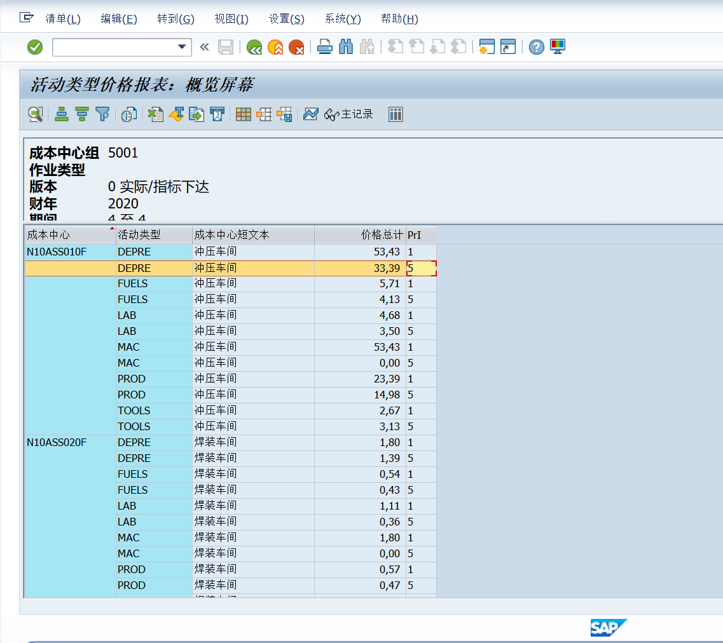
Task: Click the help question mark icon
Action: click(x=535, y=47)
